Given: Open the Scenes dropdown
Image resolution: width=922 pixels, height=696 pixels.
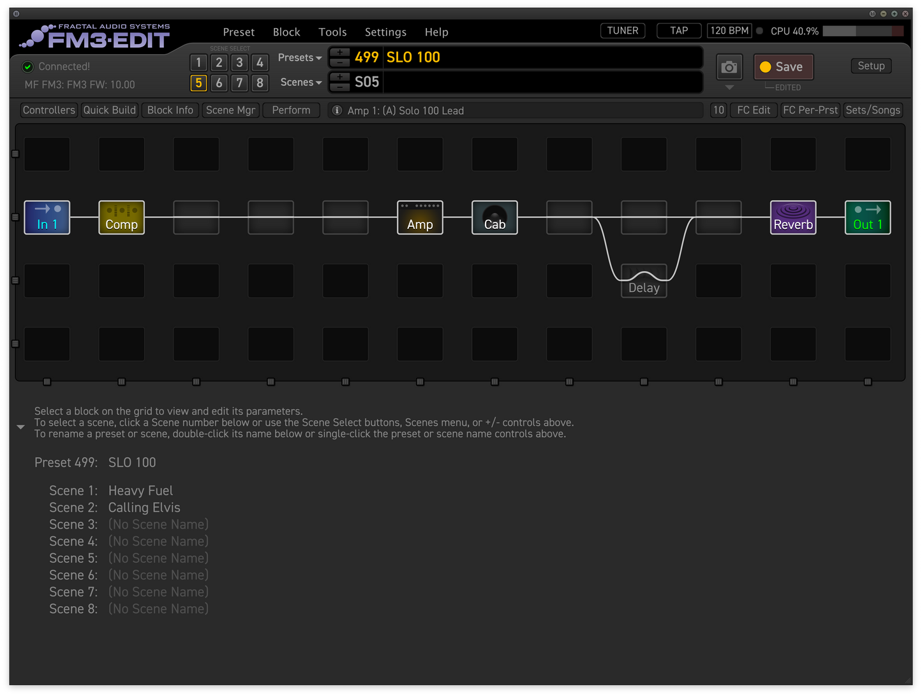Looking at the screenshot, I should [300, 82].
